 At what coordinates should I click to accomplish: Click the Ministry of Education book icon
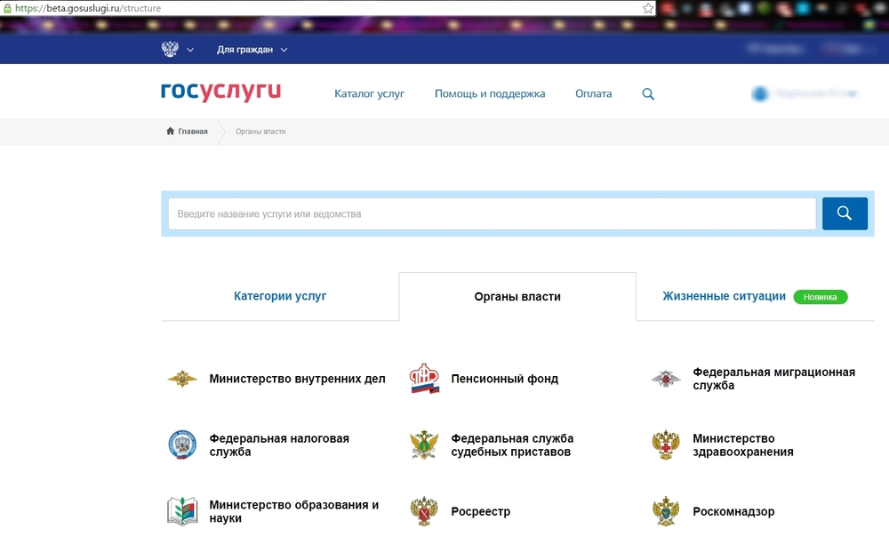182,511
